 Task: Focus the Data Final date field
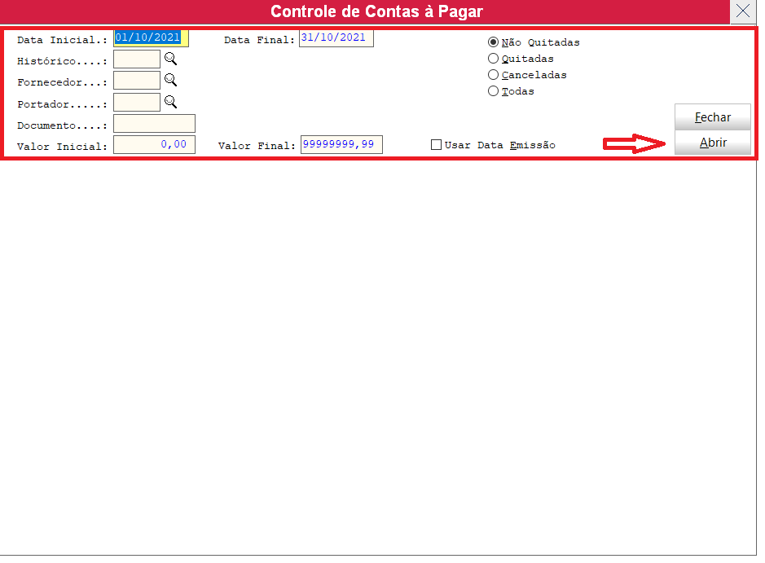[336, 38]
